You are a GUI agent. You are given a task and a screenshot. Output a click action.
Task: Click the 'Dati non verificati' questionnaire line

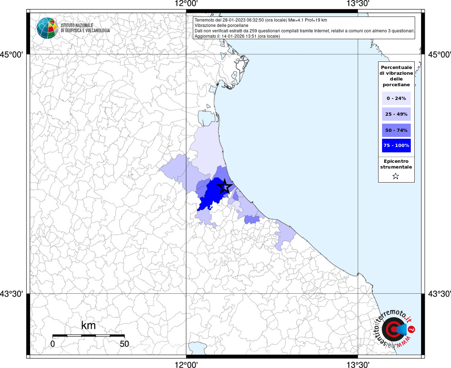tap(304, 31)
